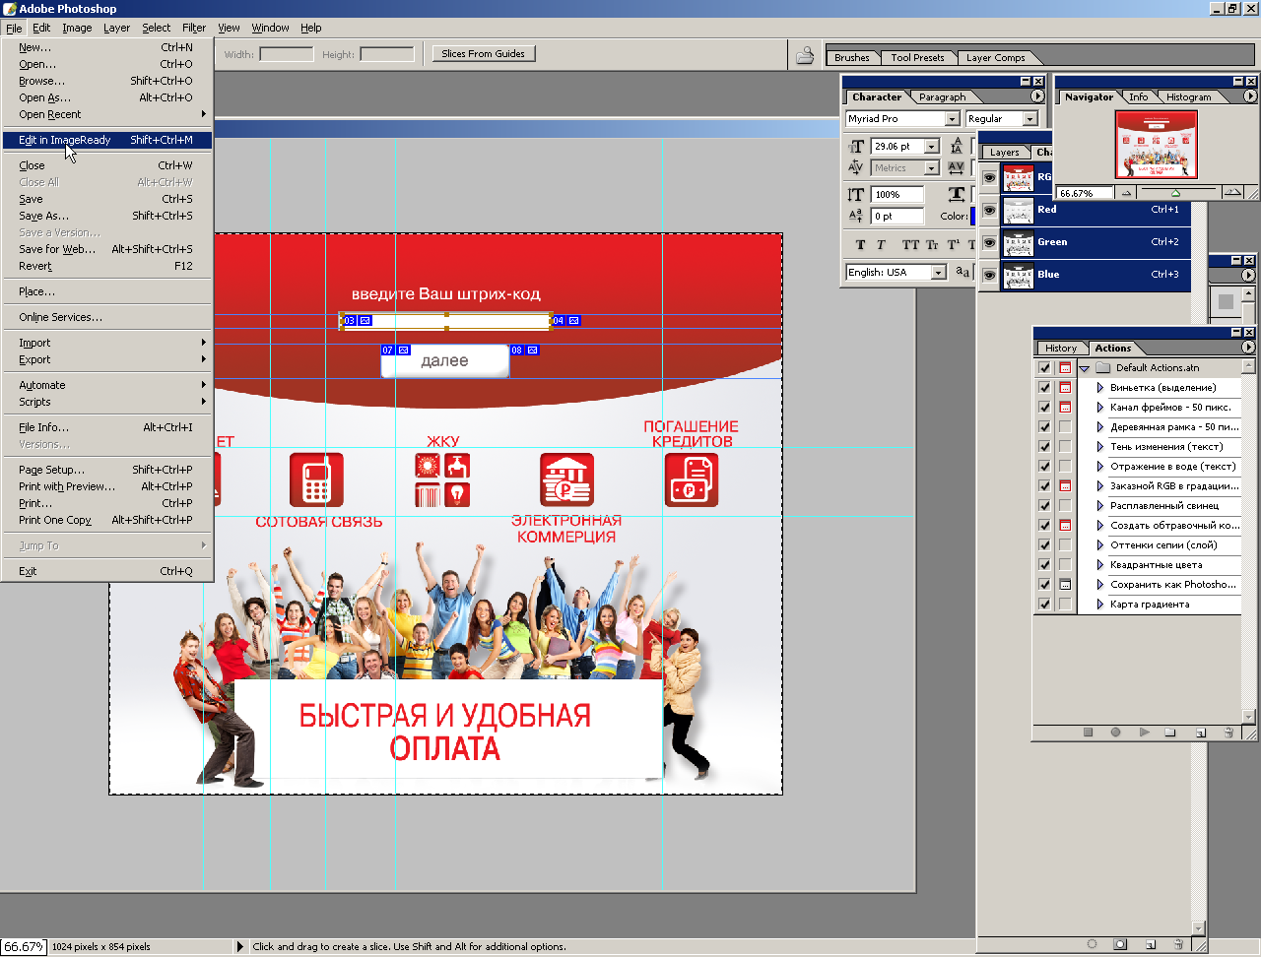Image resolution: width=1261 pixels, height=957 pixels.
Task: Apply Superscript text style
Action: pyautogui.click(x=953, y=245)
